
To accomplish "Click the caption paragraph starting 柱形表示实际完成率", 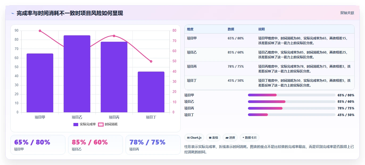I will tap(269, 149).
